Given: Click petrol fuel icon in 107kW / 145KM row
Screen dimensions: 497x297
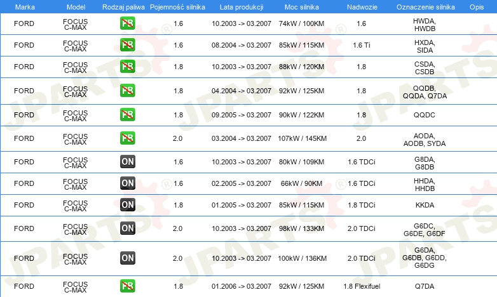Looking at the screenshot, I should 127,138.
